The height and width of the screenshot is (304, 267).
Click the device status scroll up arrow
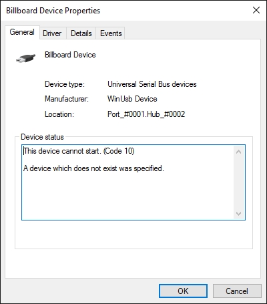pos(239,152)
